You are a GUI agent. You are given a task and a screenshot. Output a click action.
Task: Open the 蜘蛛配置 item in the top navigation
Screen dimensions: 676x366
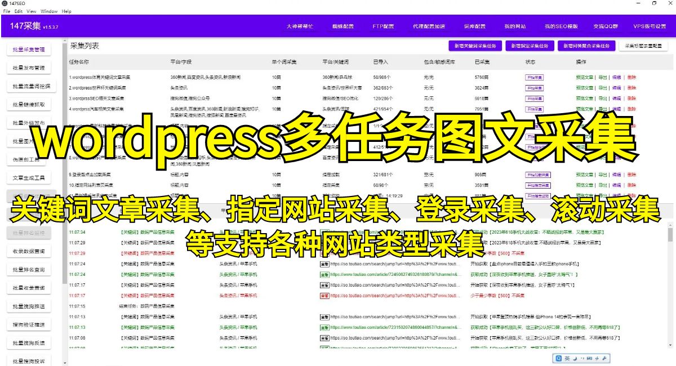pos(344,26)
